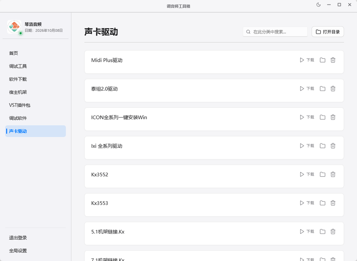This screenshot has height=261, width=357.
Task: Delete the Kx3552 entry
Action: (333, 174)
